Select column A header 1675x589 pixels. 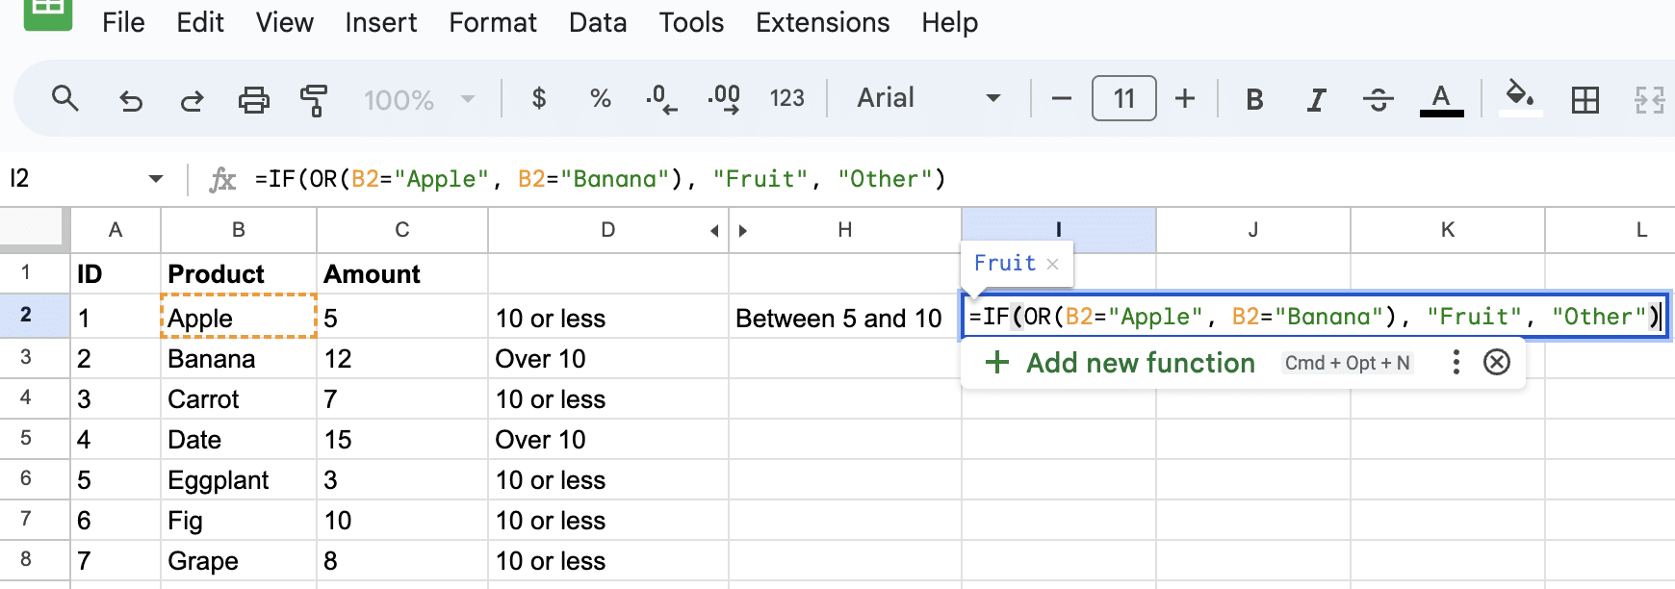[x=116, y=230]
